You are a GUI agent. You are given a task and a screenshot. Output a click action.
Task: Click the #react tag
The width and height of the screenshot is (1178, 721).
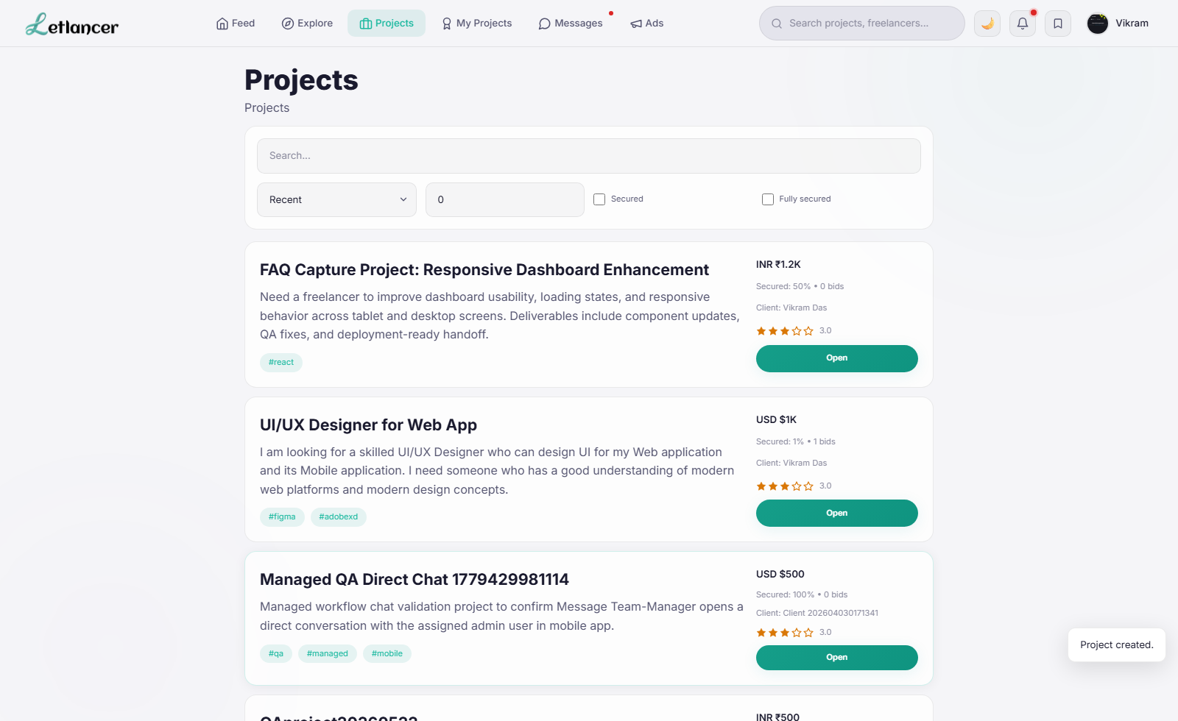coord(281,363)
